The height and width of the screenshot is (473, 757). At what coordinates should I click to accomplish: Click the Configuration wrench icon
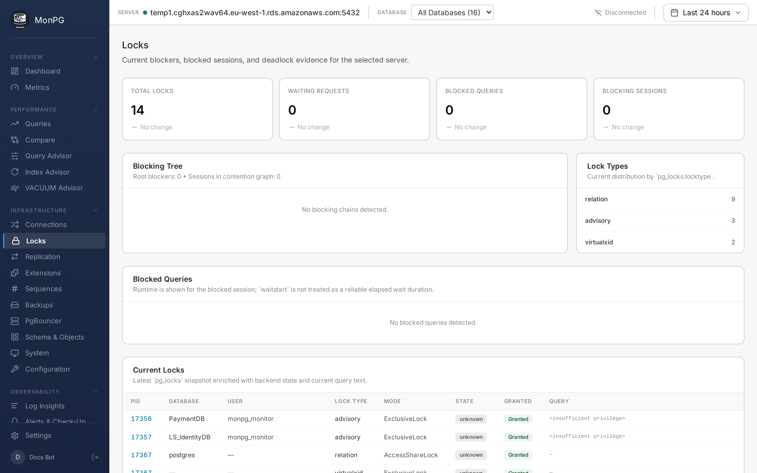tap(15, 369)
